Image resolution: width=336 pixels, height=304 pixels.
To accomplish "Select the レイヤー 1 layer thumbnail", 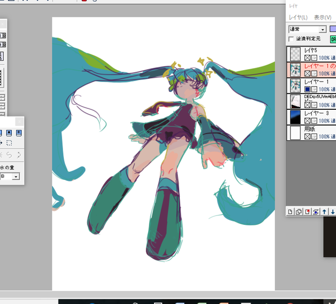I will pyautogui.click(x=295, y=86).
